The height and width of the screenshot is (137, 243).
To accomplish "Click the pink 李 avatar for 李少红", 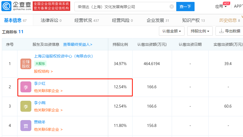I will [x=26, y=87].
